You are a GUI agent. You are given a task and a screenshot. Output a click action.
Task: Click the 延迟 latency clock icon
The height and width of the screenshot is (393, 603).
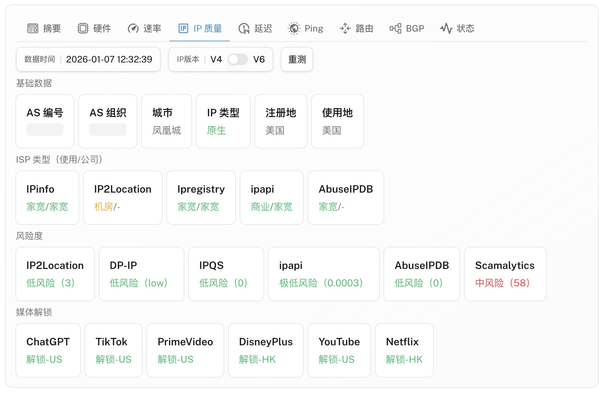click(x=244, y=29)
